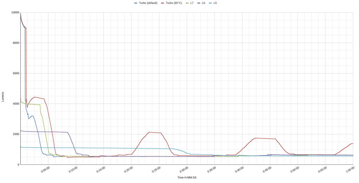Image resolution: width=359 pixels, height=183 pixels.
Task: Click the red Turbo (65°C) legend swatch
Action: pos(163,3)
